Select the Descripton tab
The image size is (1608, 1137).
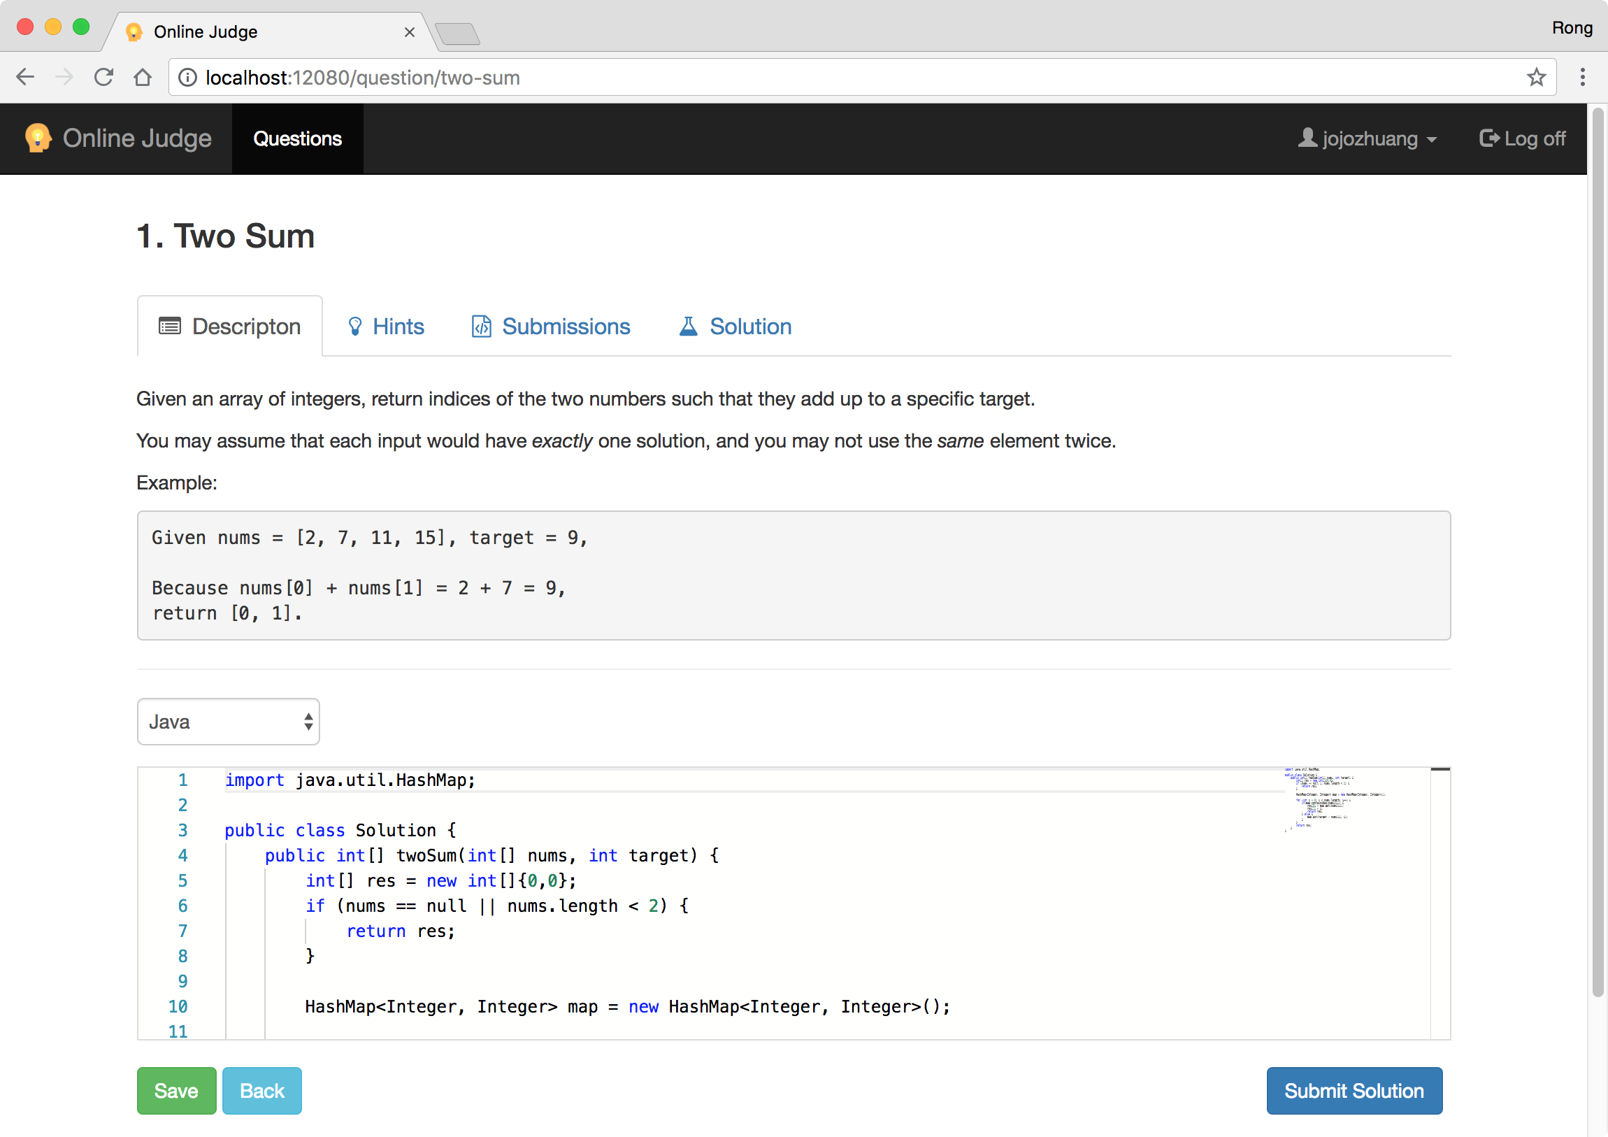[230, 327]
